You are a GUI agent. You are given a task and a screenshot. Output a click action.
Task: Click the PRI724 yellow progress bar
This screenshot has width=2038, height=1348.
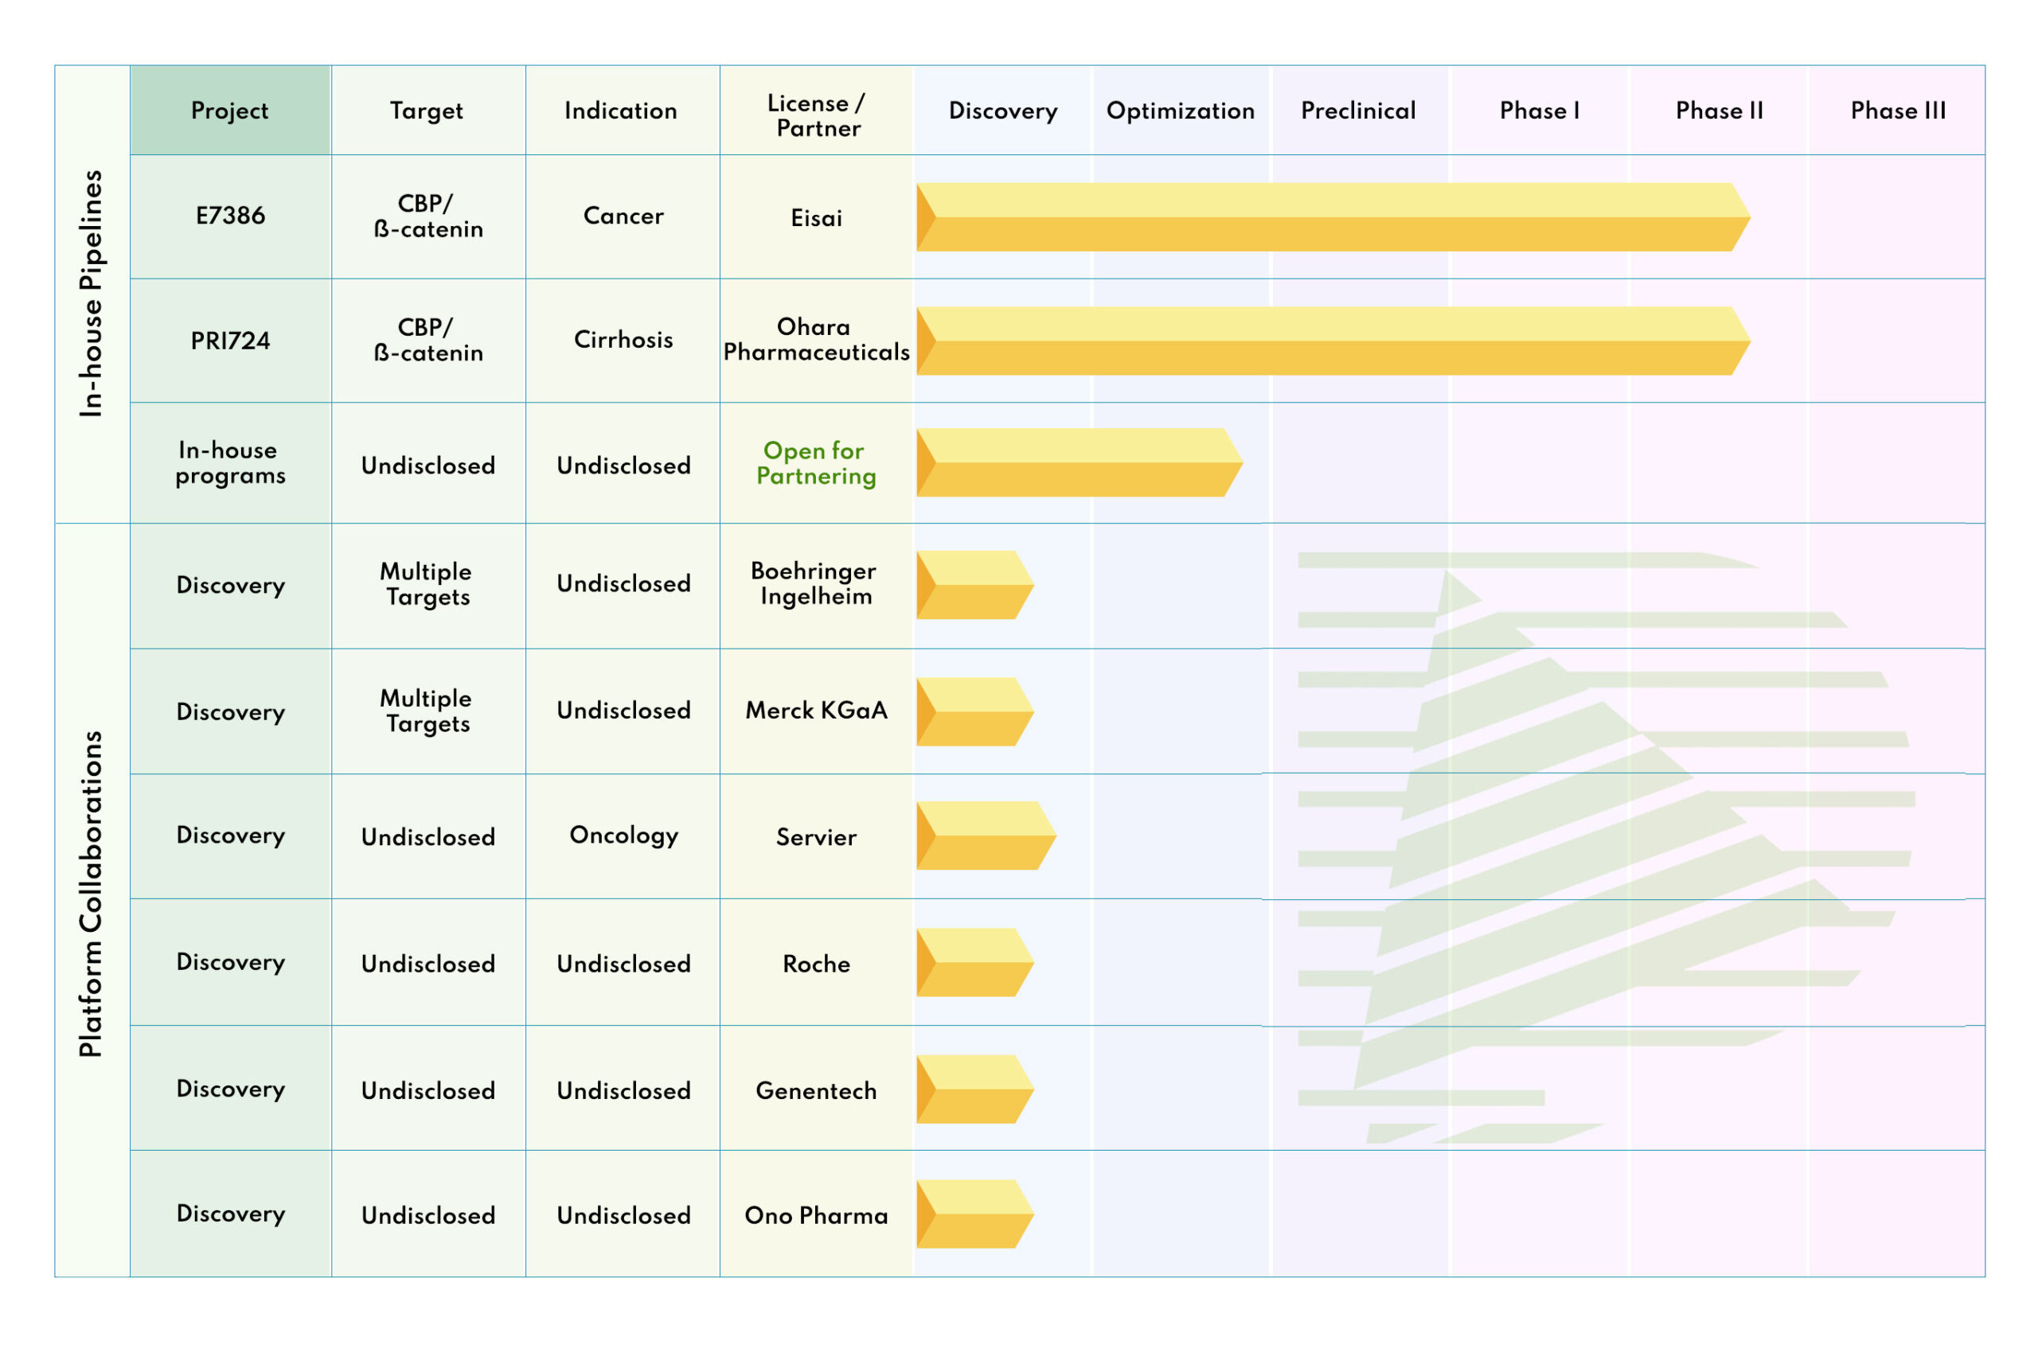pos(1333,341)
